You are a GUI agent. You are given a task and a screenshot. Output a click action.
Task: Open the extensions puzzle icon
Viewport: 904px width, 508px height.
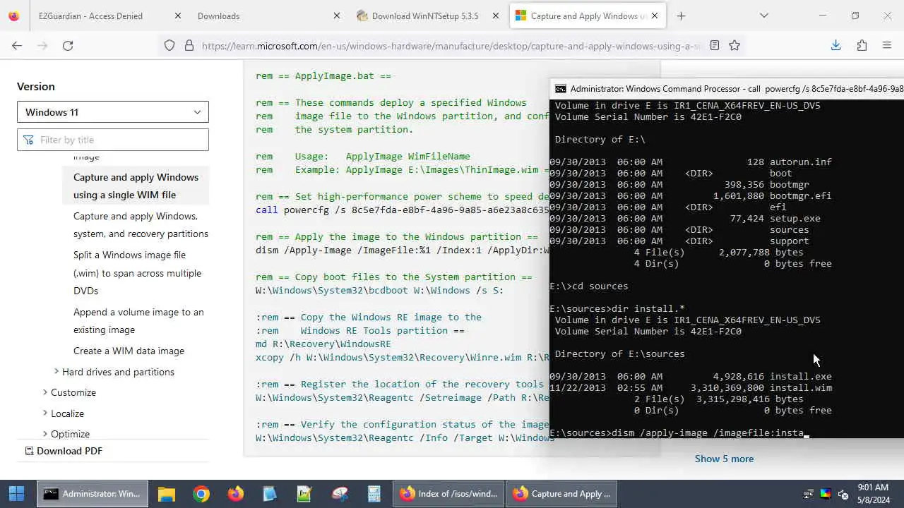pyautogui.click(x=862, y=45)
